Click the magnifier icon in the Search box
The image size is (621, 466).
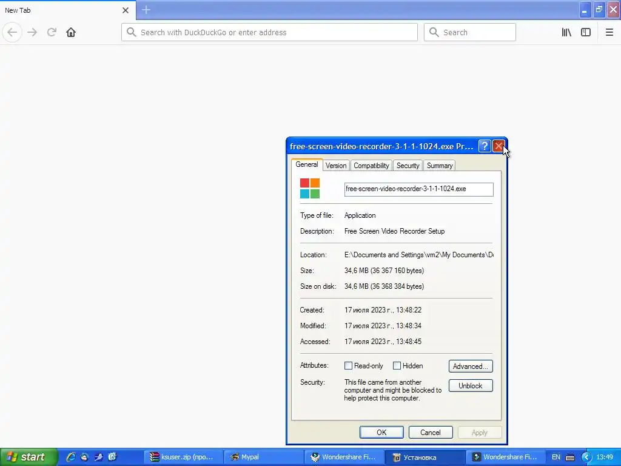pos(434,32)
